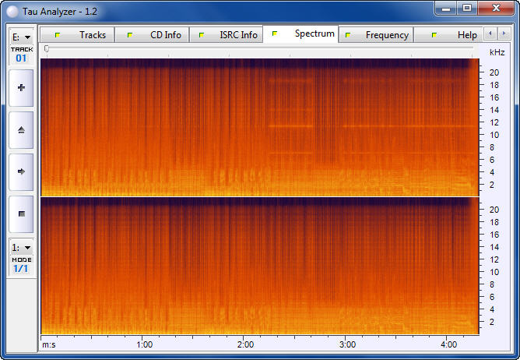520x360 pixels.
Task: Click the plus button in the left sidebar
Action: coord(21,88)
